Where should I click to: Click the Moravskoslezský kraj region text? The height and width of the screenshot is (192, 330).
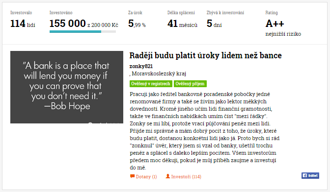pos(159,73)
